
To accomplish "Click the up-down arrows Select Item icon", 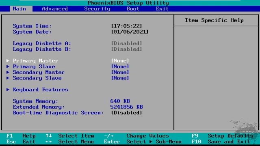I will (x=49, y=136).
